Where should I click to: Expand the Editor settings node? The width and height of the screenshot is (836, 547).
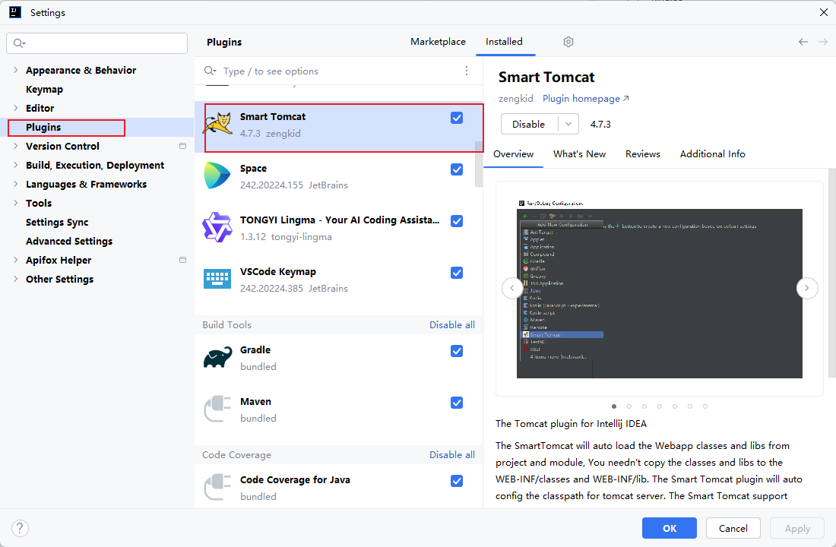point(15,108)
